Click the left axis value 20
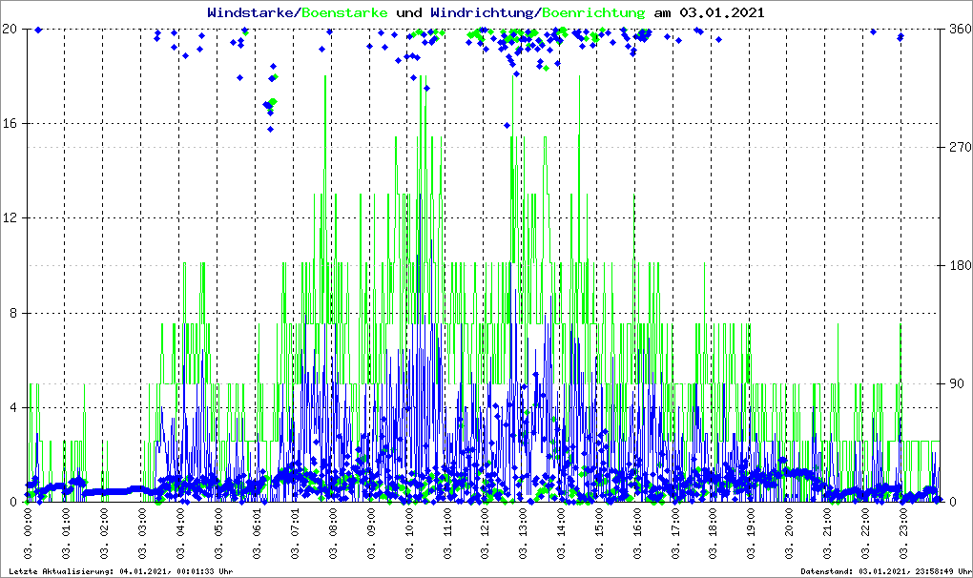The height and width of the screenshot is (578, 973). click(11, 29)
